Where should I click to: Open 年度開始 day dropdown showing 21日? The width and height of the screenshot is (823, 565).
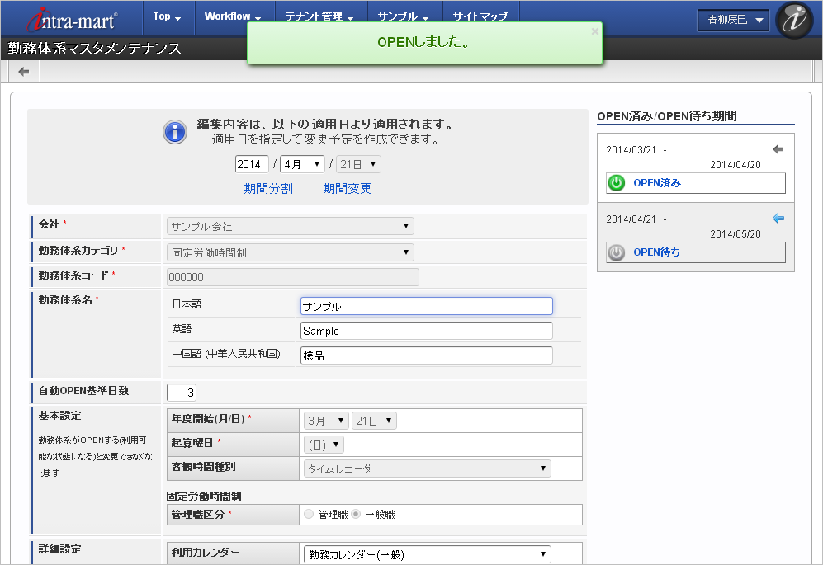pos(374,421)
